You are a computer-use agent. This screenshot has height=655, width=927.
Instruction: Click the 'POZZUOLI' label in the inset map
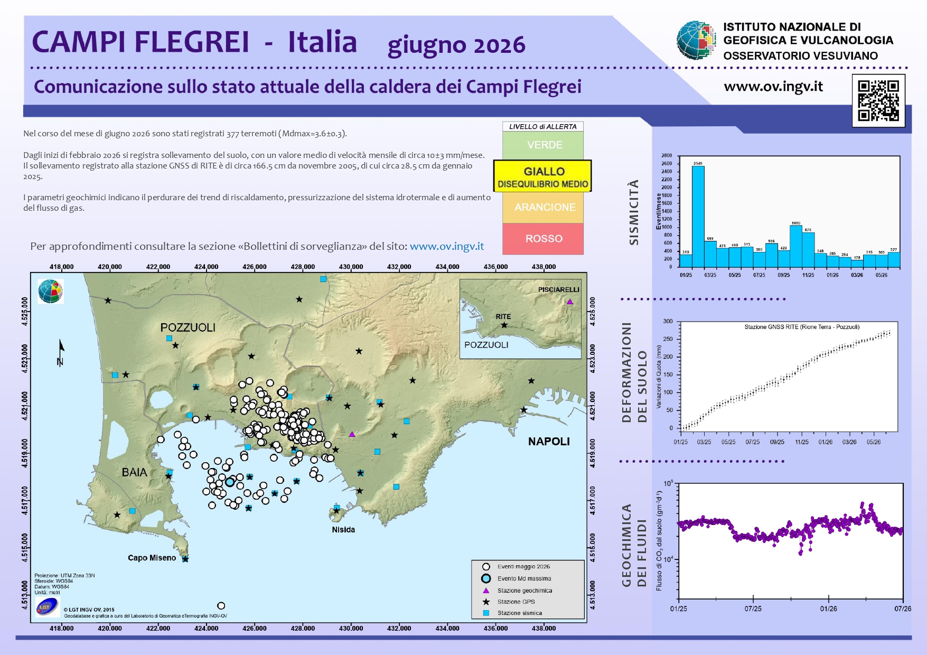(486, 345)
